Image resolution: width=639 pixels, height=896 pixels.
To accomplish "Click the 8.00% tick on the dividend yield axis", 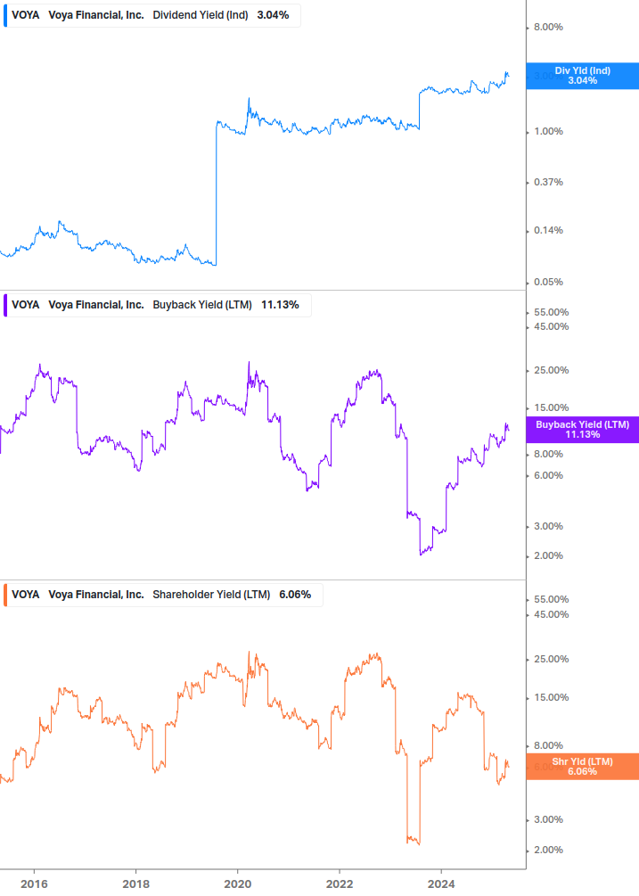I will click(x=548, y=27).
